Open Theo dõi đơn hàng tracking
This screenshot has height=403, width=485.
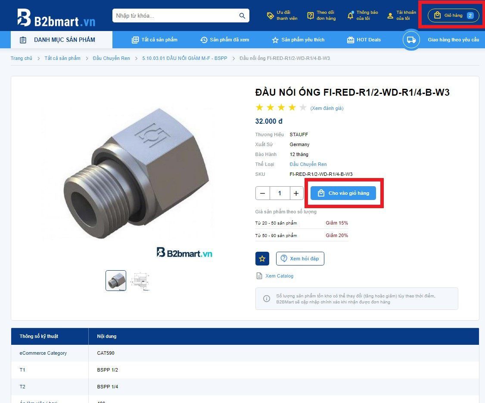tap(321, 16)
